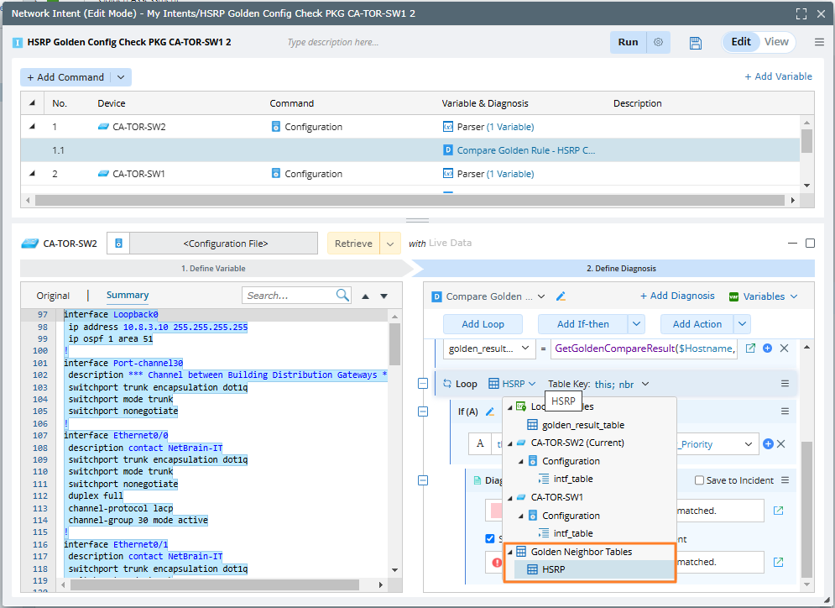The image size is (835, 608).
Task: Jump to previous search match arrow
Action: pyautogui.click(x=365, y=296)
